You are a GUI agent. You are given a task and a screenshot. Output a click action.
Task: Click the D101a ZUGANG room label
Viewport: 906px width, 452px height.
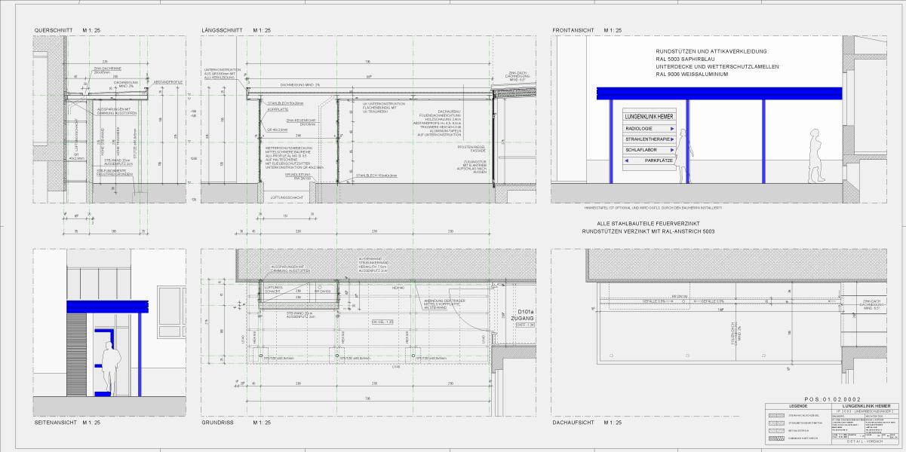click(521, 315)
